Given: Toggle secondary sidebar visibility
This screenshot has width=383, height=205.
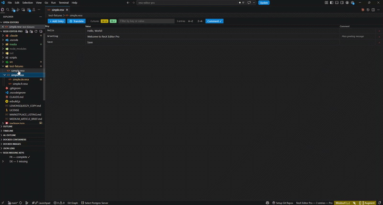Looking at the screenshot, I should pos(342,3).
